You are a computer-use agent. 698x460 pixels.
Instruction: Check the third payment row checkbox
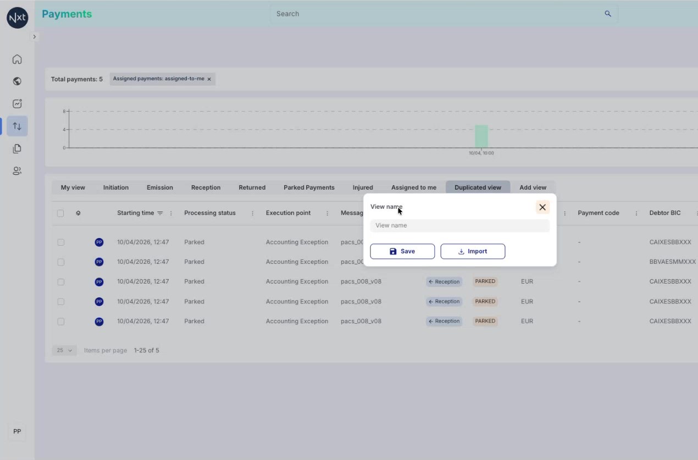coord(60,282)
